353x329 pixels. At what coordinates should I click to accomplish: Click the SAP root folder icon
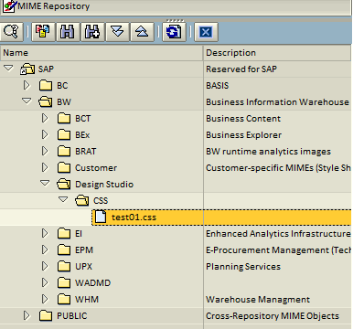point(27,69)
